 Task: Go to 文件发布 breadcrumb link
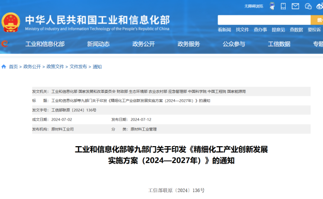pos(78,67)
